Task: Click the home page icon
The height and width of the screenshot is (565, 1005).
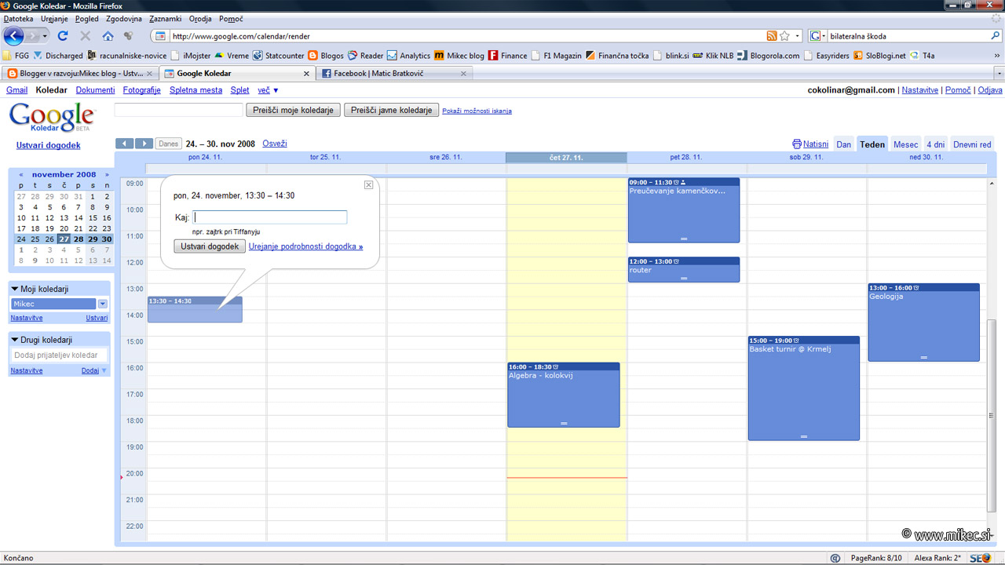Action: click(106, 35)
